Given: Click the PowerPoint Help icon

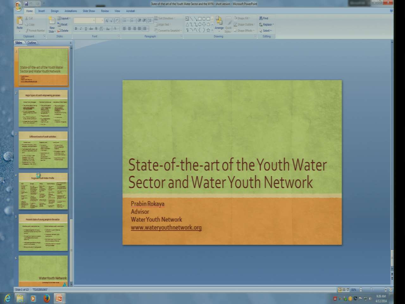Looking at the screenshot, I should click(392, 11).
